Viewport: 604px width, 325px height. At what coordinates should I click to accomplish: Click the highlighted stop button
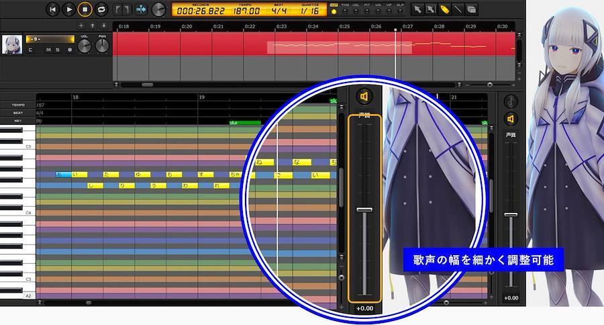85,9
